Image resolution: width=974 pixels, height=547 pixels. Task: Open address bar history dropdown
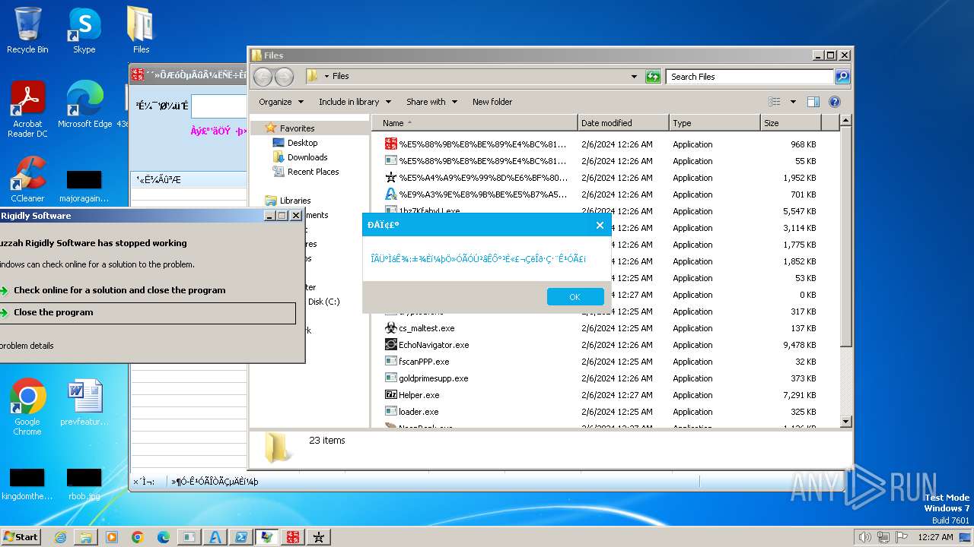[x=634, y=76]
